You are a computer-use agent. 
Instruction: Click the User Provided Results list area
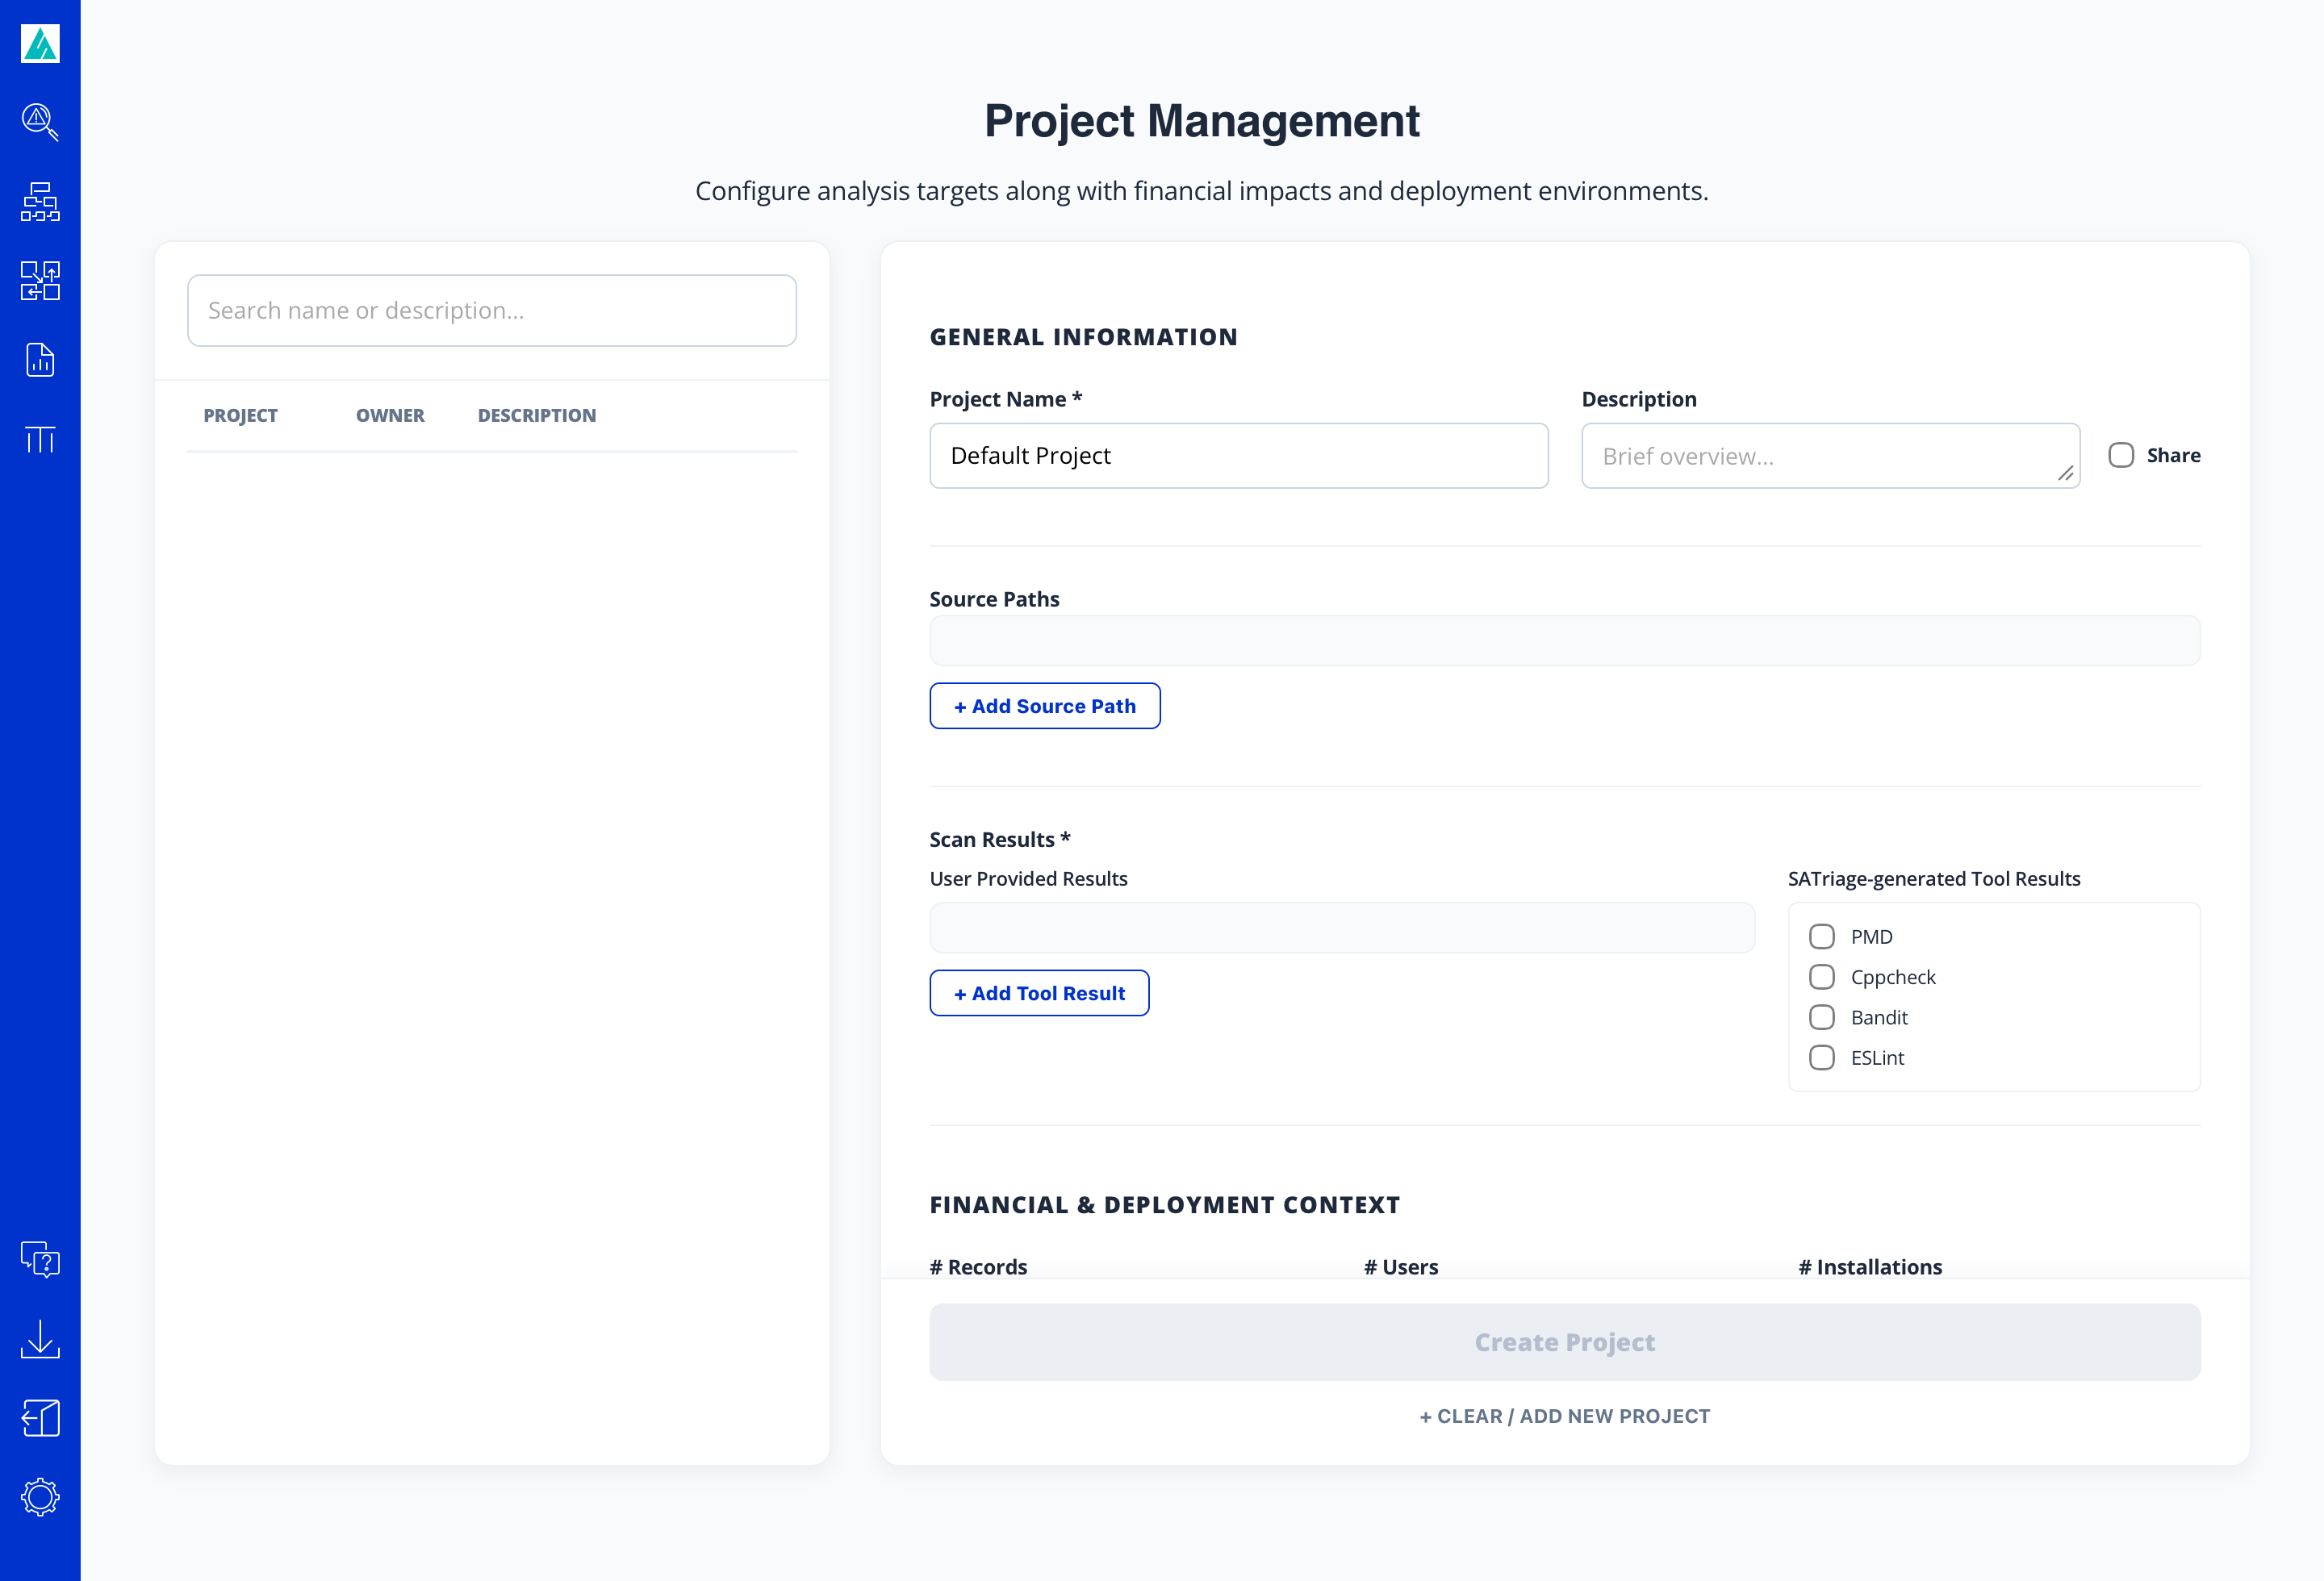1342,928
